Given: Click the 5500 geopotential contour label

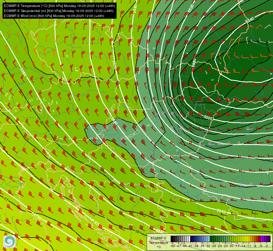Looking at the screenshot, I should (x=208, y=118).
